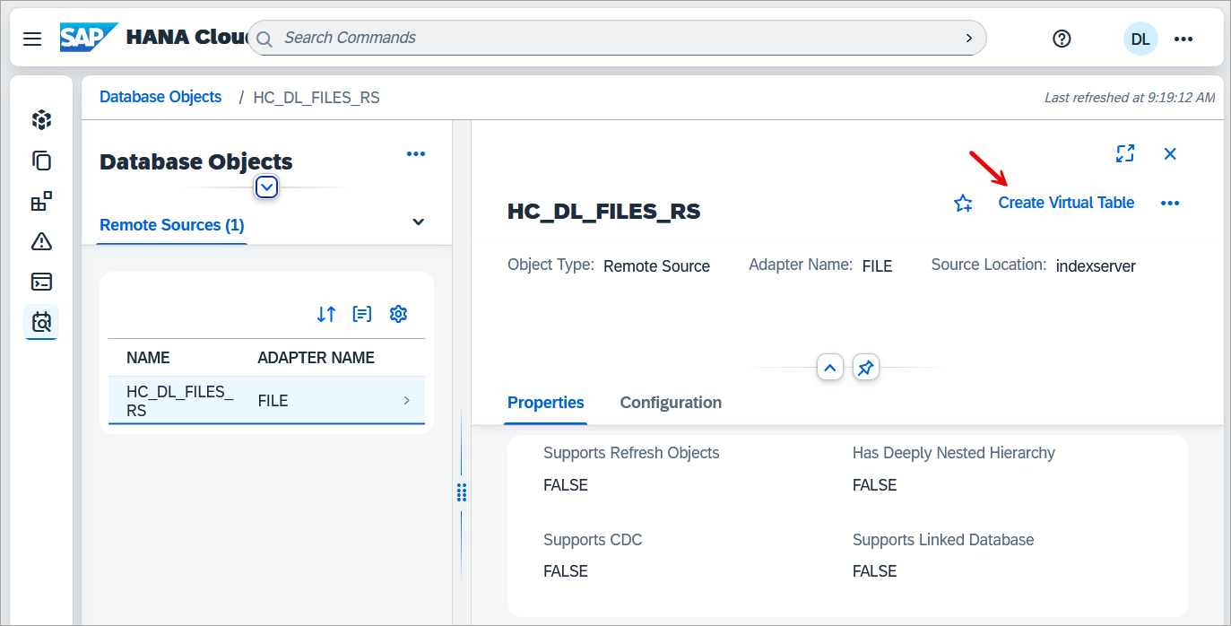The image size is (1231, 626).
Task: Pin the detail header
Action: tap(865, 367)
